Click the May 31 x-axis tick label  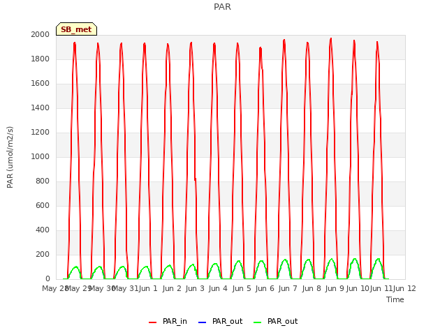pos(126,288)
